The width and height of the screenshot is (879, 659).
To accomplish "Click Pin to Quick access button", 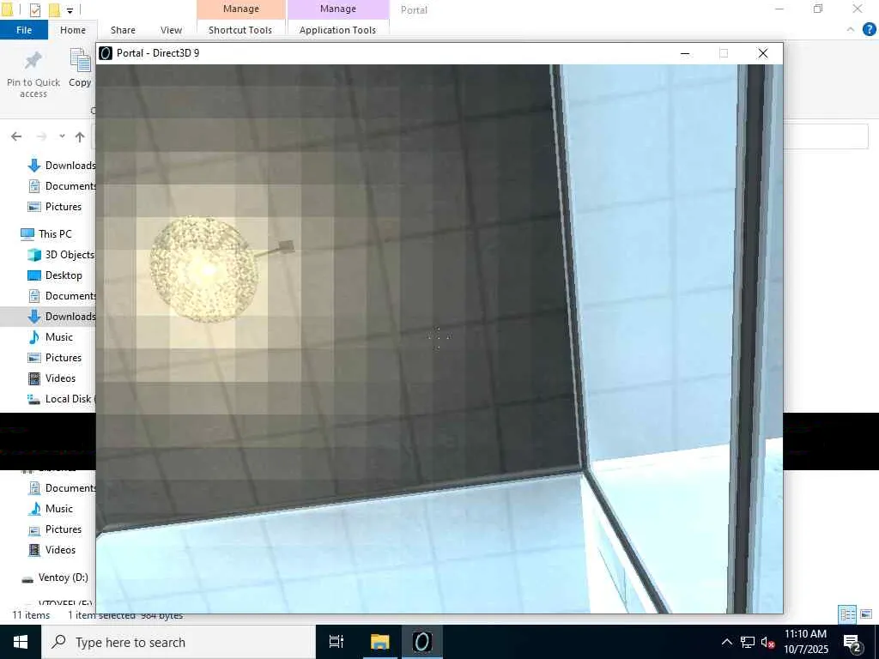I will pos(33,74).
